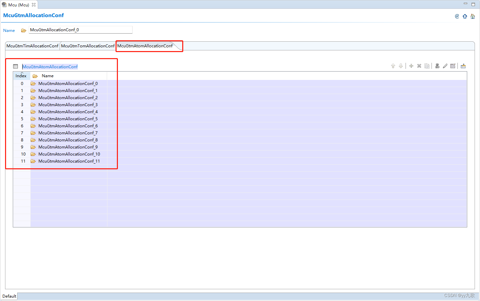Click folder icon next to Name field

pyautogui.click(x=24, y=30)
